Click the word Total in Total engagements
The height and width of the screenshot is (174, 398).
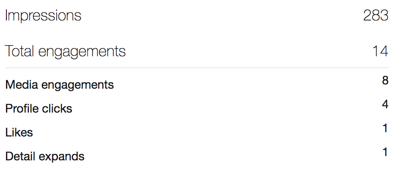20,52
